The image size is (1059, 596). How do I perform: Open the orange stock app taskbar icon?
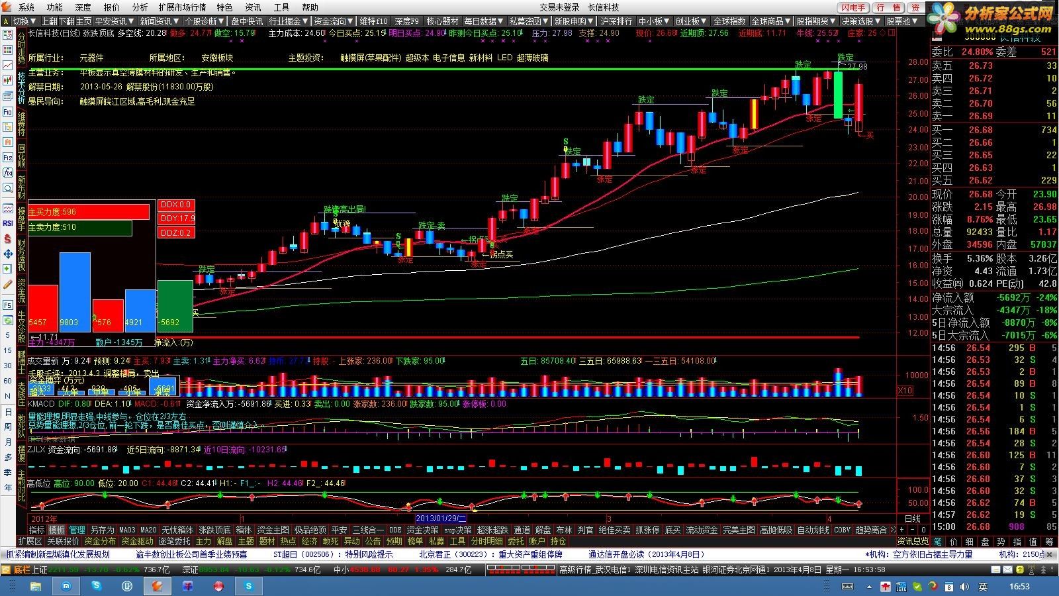(x=158, y=586)
